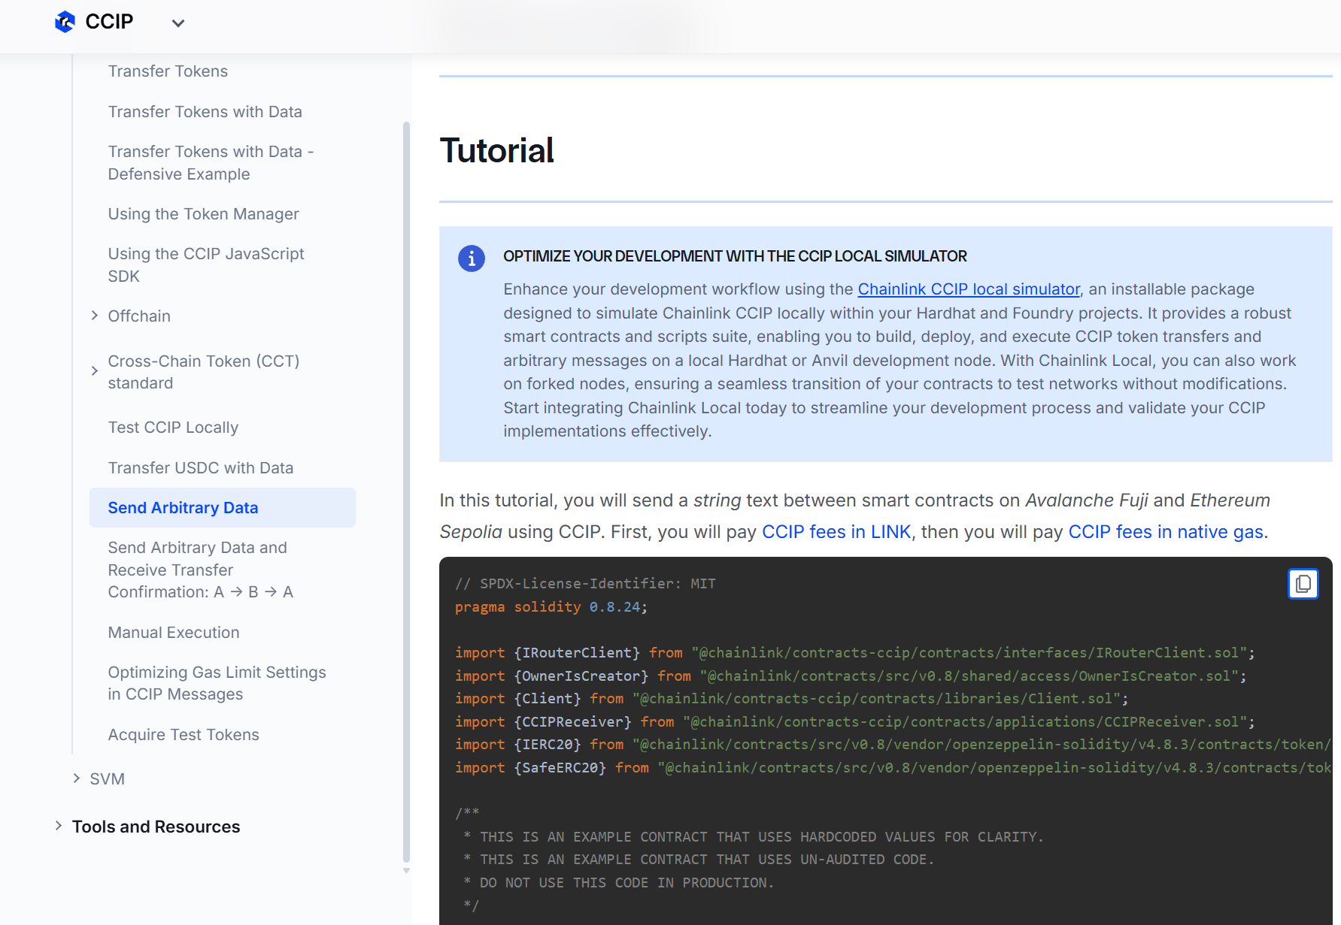This screenshot has width=1341, height=925.
Task: Open Test CCIP Locally page
Action: pyautogui.click(x=173, y=428)
